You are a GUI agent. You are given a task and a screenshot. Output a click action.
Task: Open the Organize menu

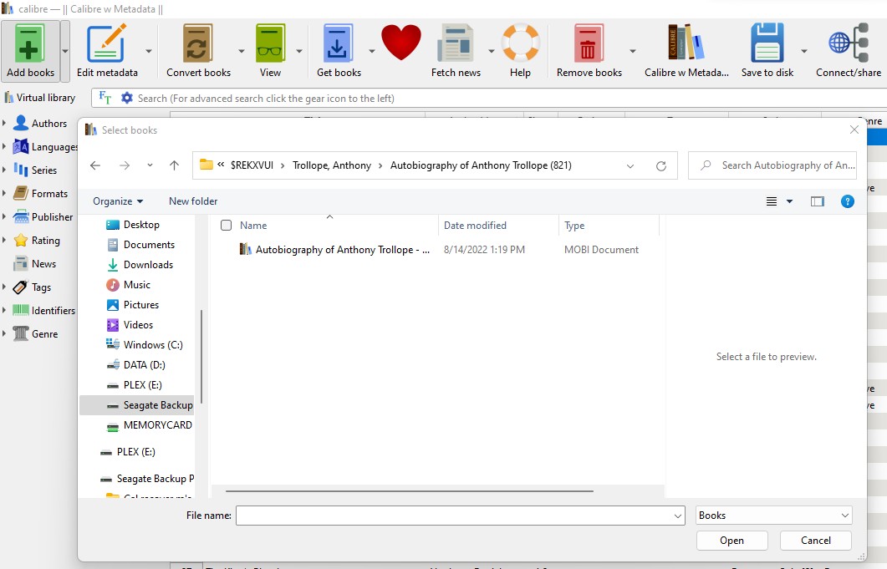118,201
